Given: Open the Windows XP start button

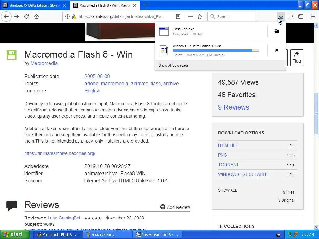Looking at the screenshot, I should 15,235.
